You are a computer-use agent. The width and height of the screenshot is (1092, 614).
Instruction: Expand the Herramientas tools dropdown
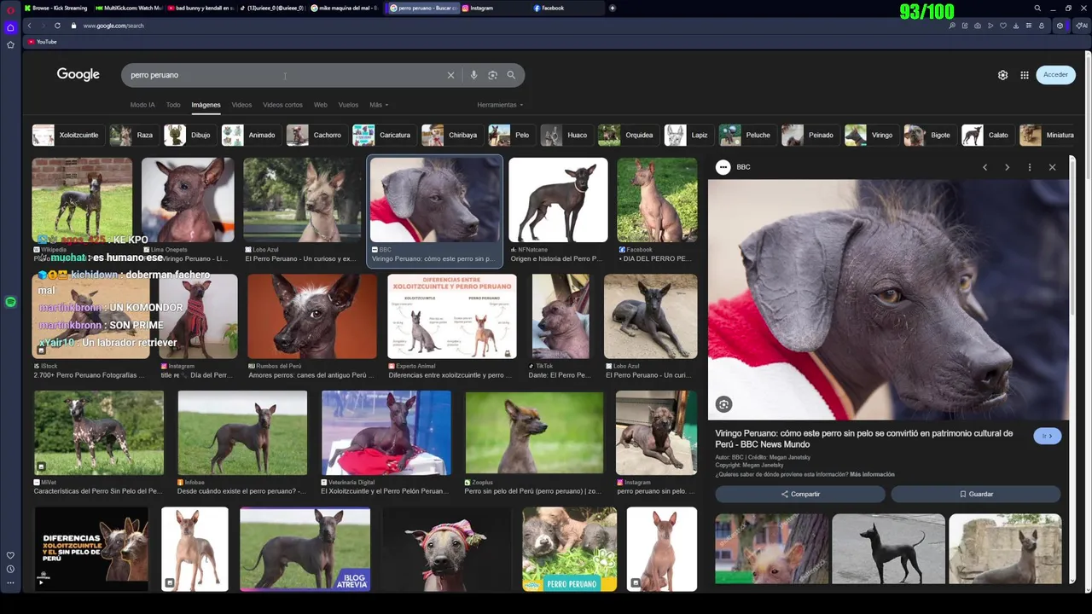(x=500, y=105)
